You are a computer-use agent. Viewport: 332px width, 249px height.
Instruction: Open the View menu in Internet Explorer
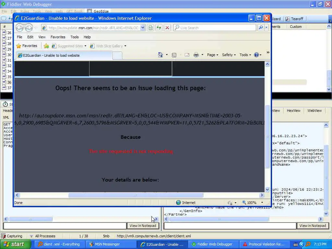42,37
